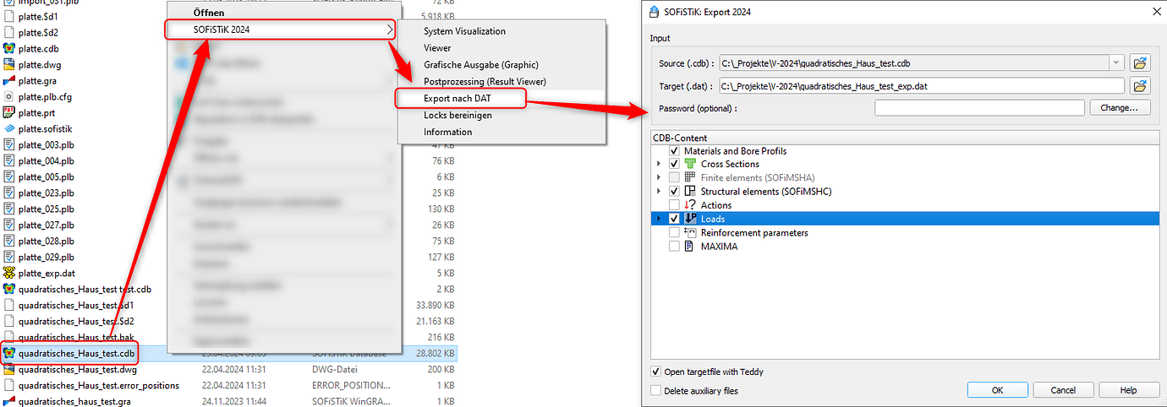Enable the Actions checkbox
Screen dimensions: 1167x407
(674, 204)
